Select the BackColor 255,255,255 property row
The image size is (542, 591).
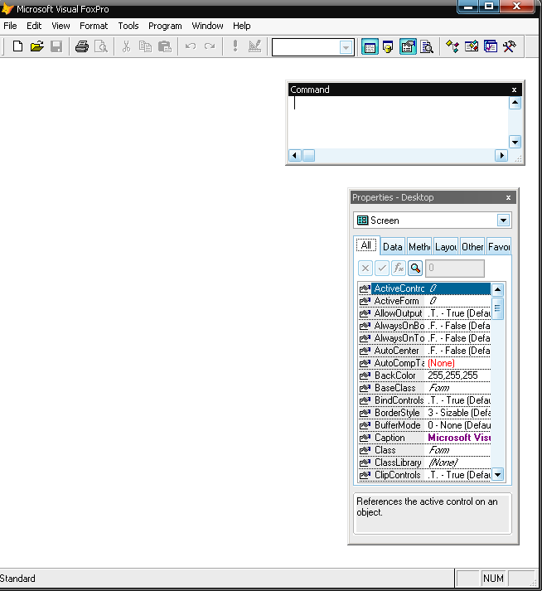coord(425,375)
